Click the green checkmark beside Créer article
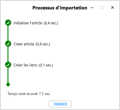The image size is (120, 110). [x=8, y=44]
